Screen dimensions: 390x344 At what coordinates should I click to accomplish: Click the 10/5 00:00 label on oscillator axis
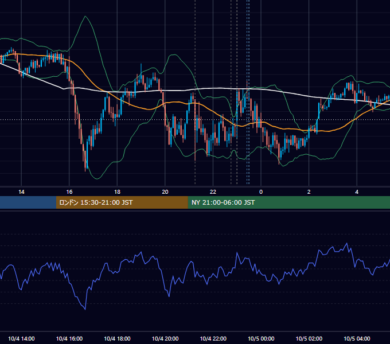click(261, 338)
